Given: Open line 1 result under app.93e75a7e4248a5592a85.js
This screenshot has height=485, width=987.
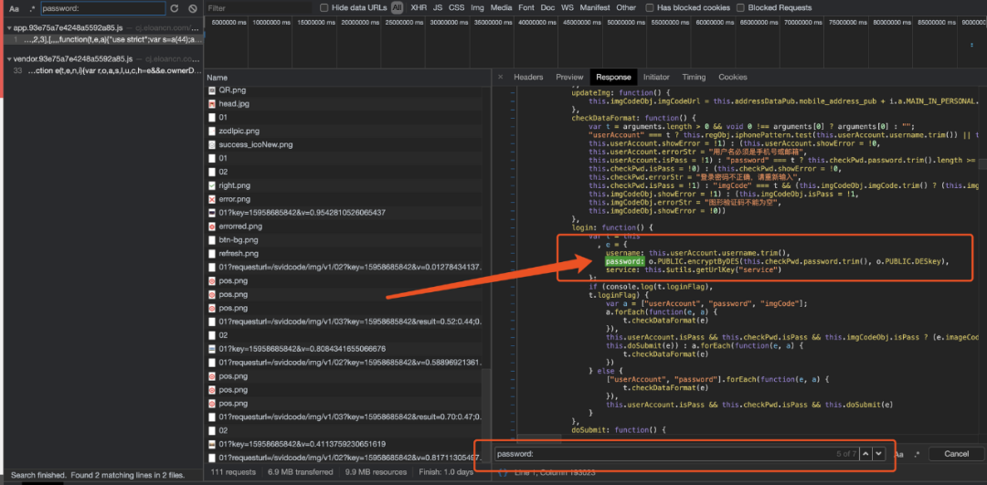Looking at the screenshot, I should 101,39.
